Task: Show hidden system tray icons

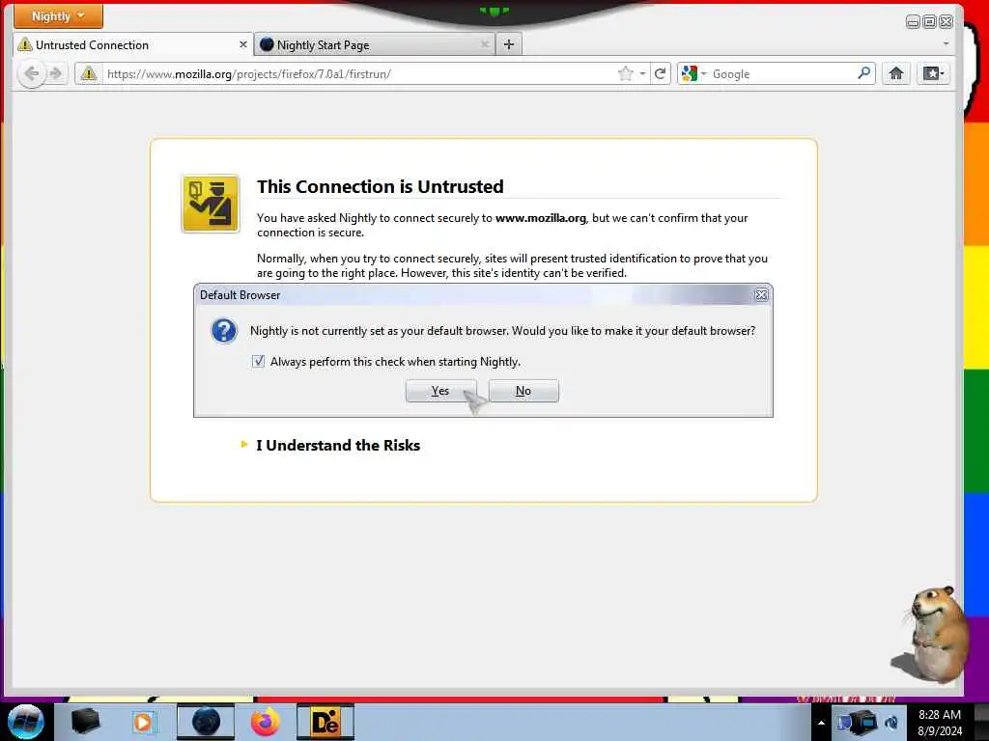Action: tap(821, 723)
